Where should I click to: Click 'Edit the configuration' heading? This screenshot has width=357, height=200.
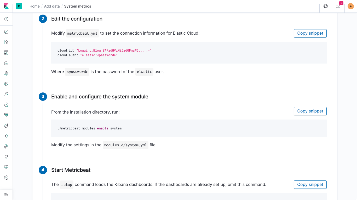tap(77, 19)
